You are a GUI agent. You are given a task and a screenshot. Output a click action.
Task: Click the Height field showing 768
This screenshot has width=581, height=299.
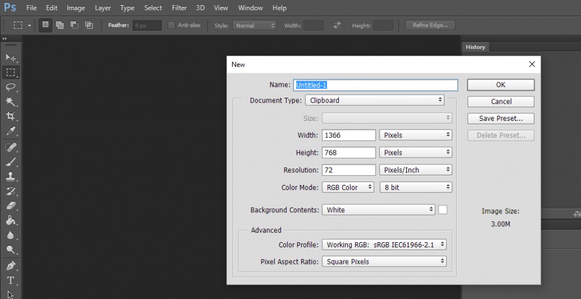click(349, 152)
